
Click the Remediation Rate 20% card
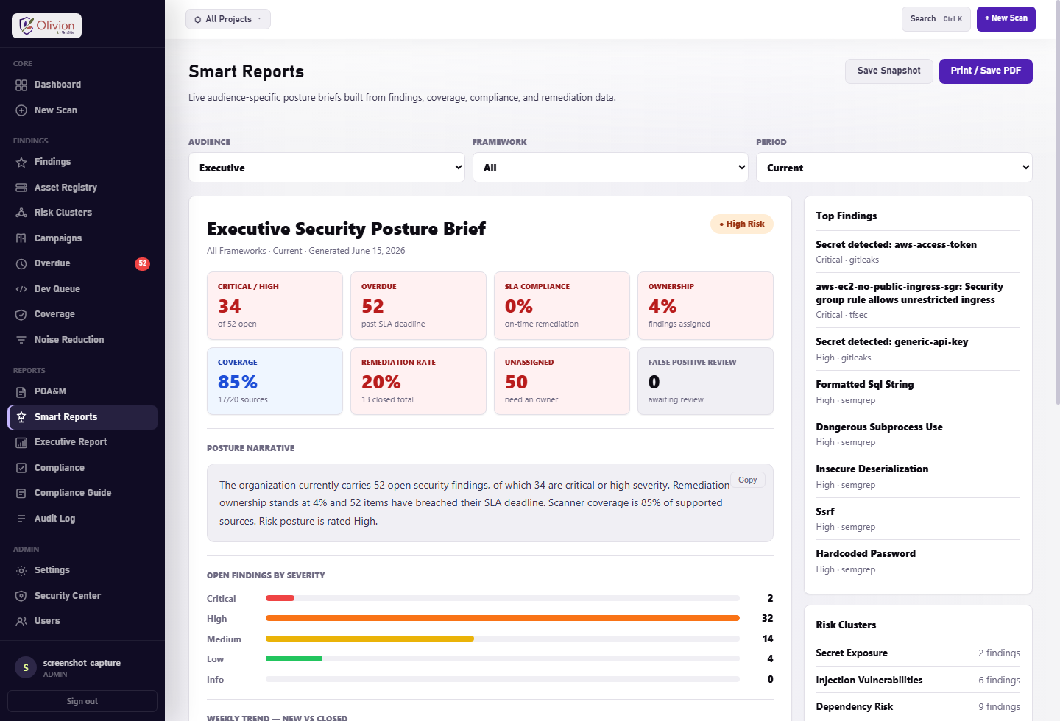point(418,381)
